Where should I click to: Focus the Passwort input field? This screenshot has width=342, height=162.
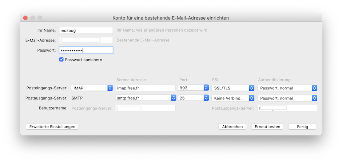coord(86,50)
